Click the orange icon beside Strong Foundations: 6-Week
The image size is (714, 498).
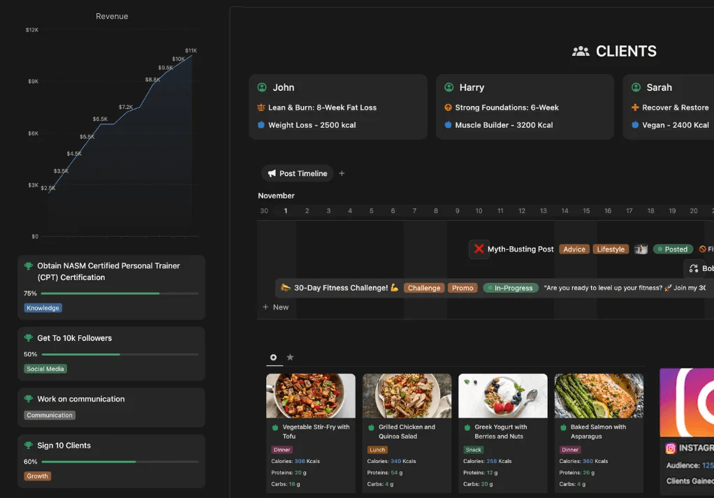pos(448,108)
